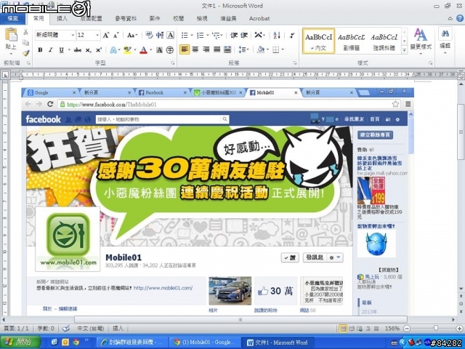Open the 插入 ribbon tab
The image size is (465, 349).
click(62, 18)
